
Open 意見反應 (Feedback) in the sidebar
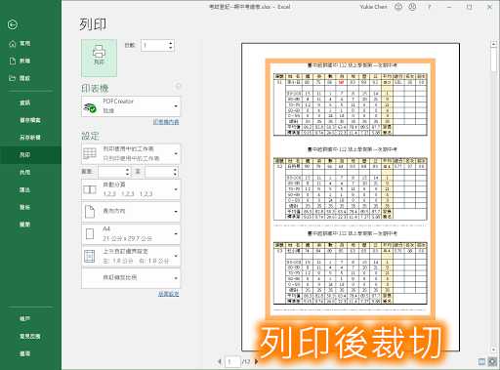coord(30,336)
